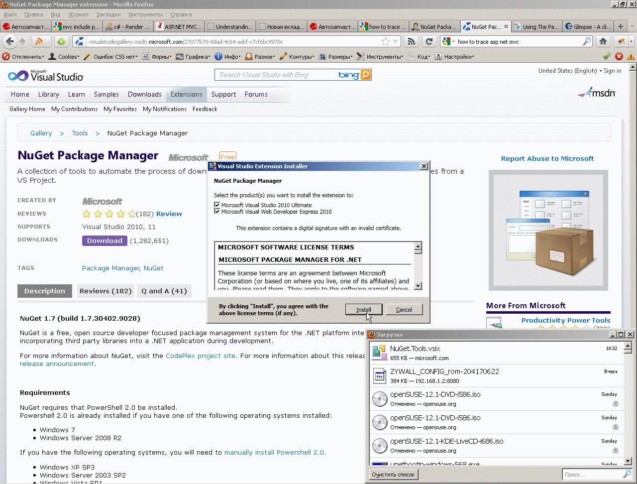
Task: Open the Размеры dropdown
Action: point(336,57)
